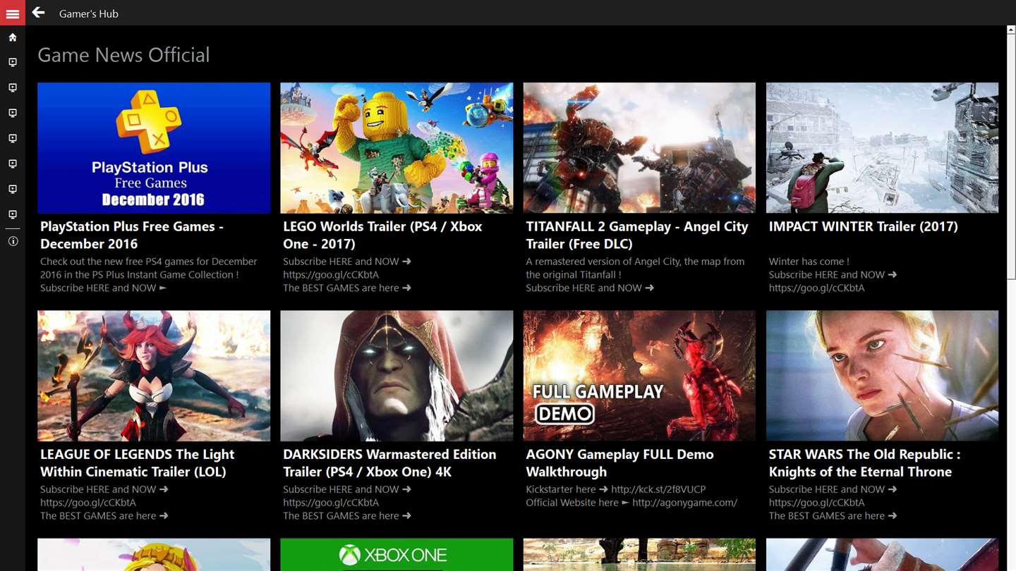Screen dimensions: 1016x571
Task: Open the Star Wars Old Republic thumbnail
Action: coord(882,376)
